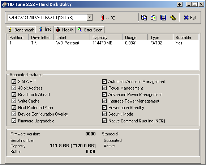This screenshot has width=206, height=165.
Task: Toggle Native Command Queuing (NCQ) checkbox
Action: 104,121
